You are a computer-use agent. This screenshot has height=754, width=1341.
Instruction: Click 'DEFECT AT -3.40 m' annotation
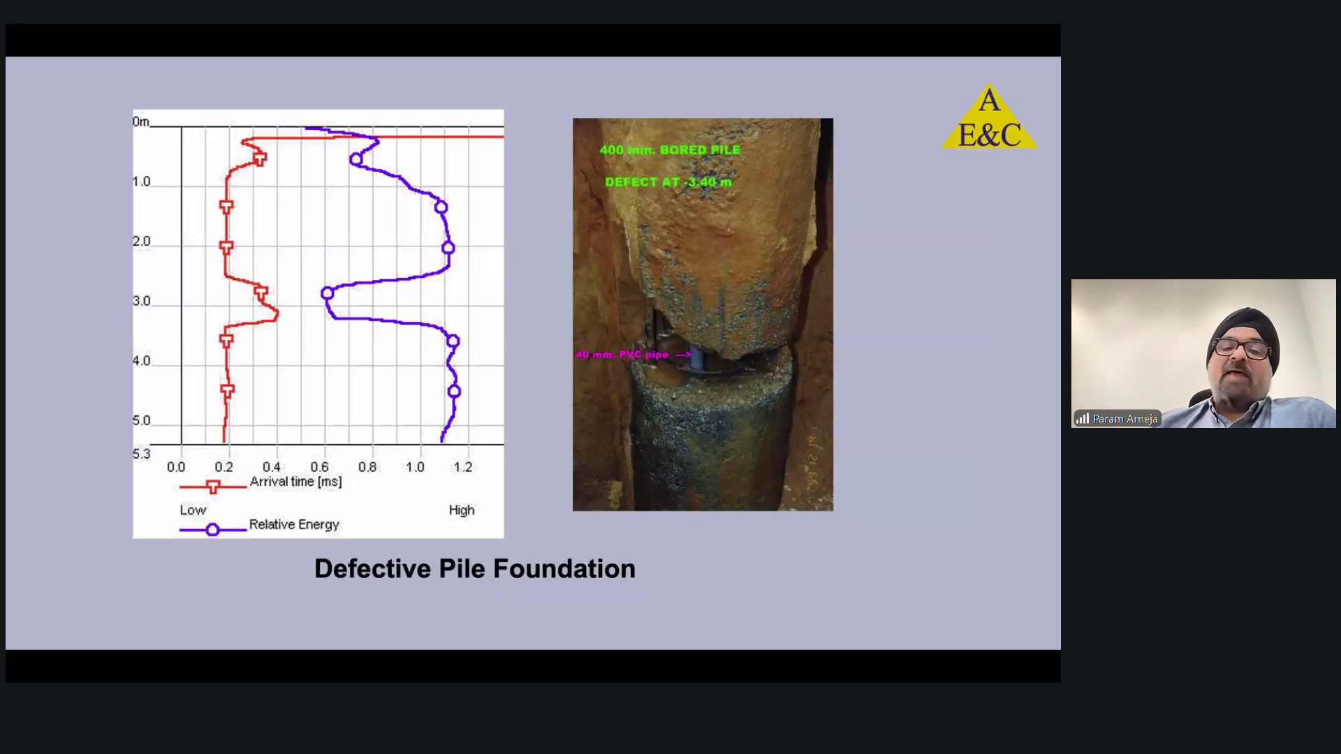(668, 182)
